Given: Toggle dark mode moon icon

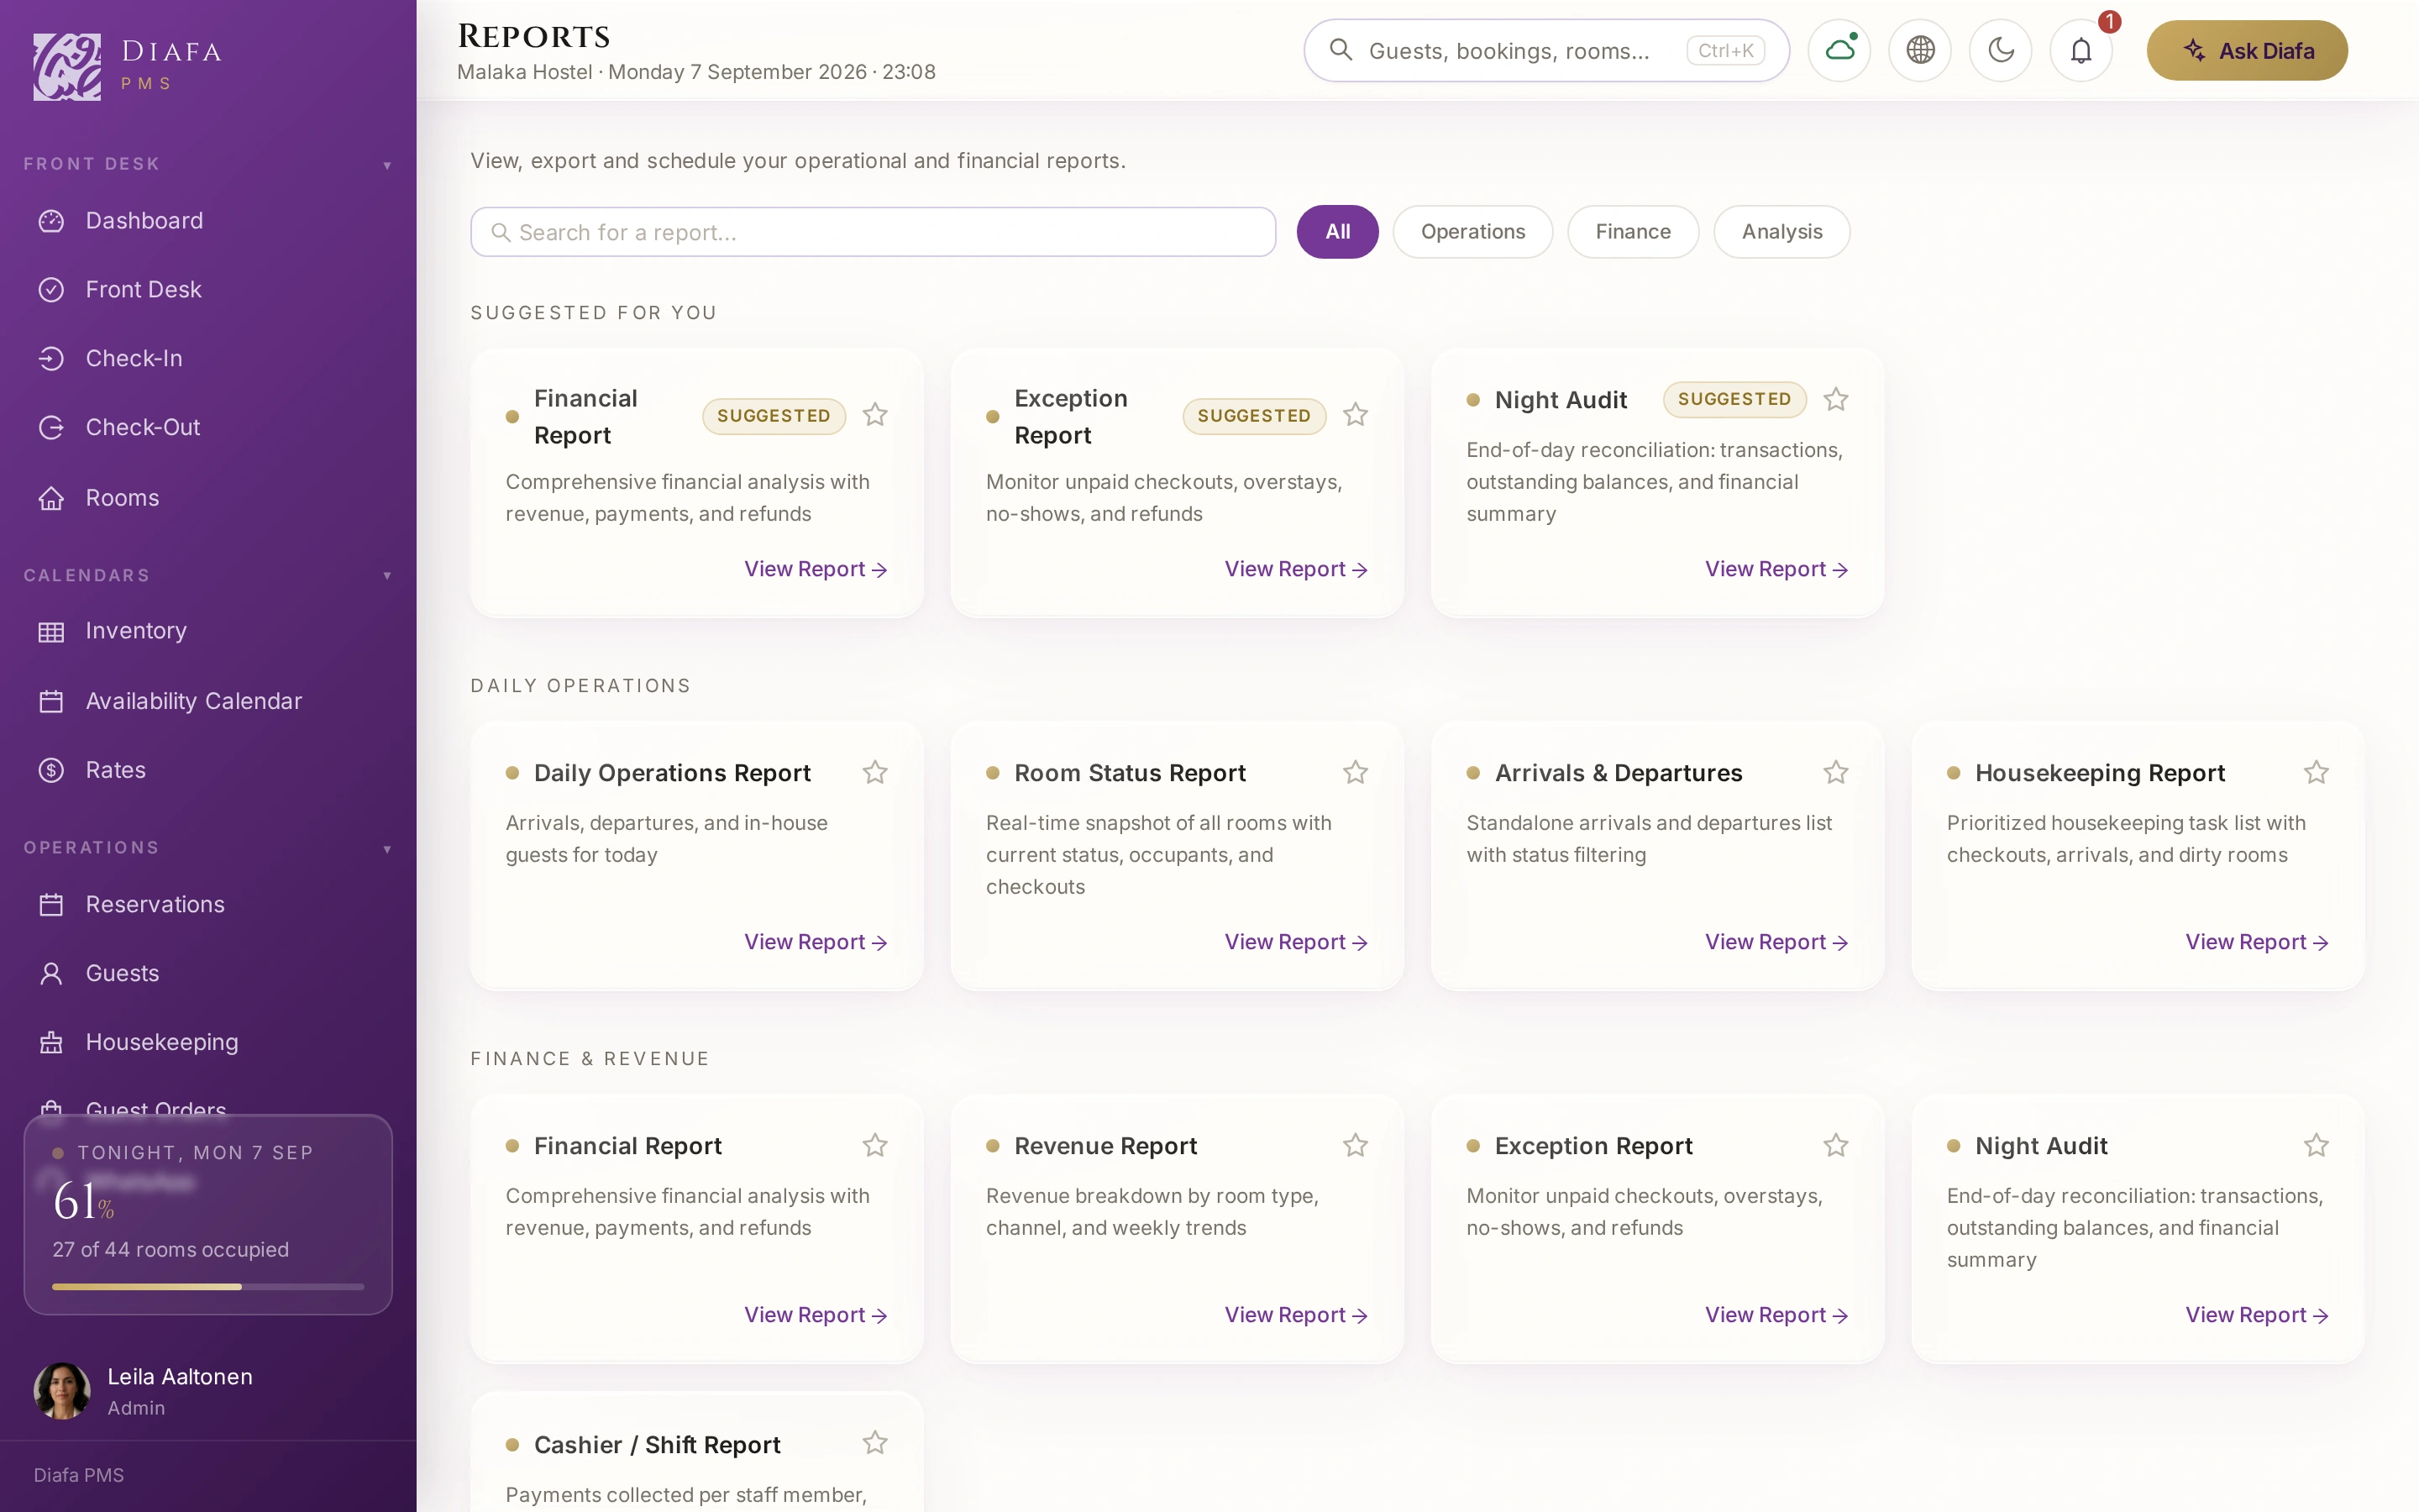Looking at the screenshot, I should tap(2000, 50).
